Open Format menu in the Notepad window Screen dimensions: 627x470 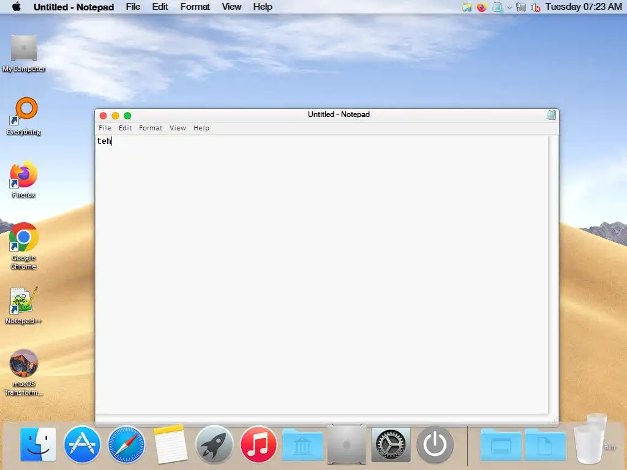151,128
